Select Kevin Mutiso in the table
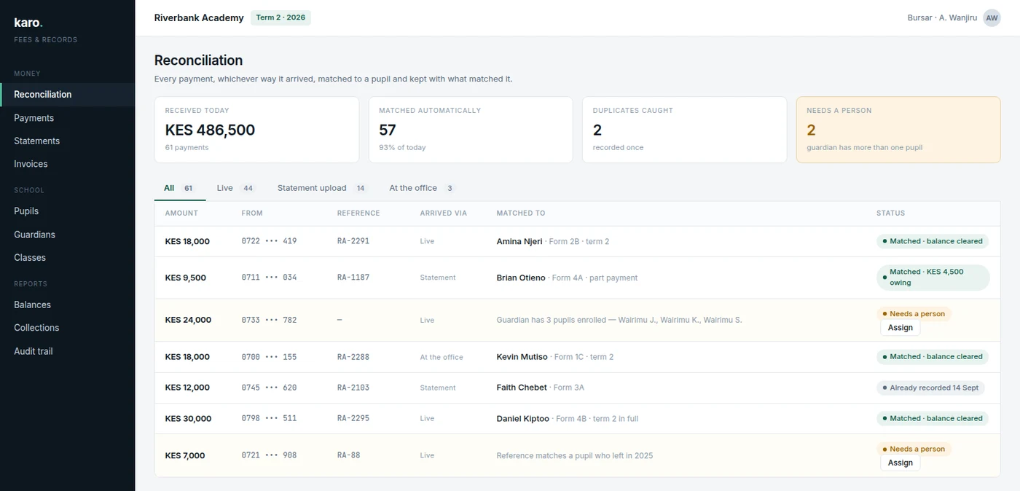 coord(522,357)
